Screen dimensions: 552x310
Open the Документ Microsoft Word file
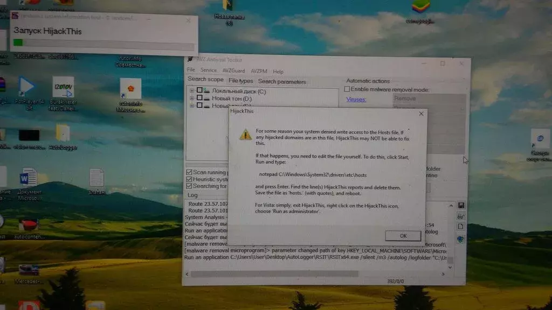click(x=29, y=184)
